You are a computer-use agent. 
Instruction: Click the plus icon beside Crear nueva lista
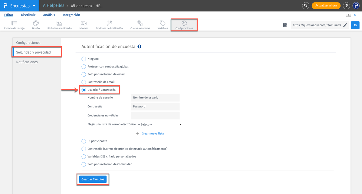pyautogui.click(x=137, y=133)
